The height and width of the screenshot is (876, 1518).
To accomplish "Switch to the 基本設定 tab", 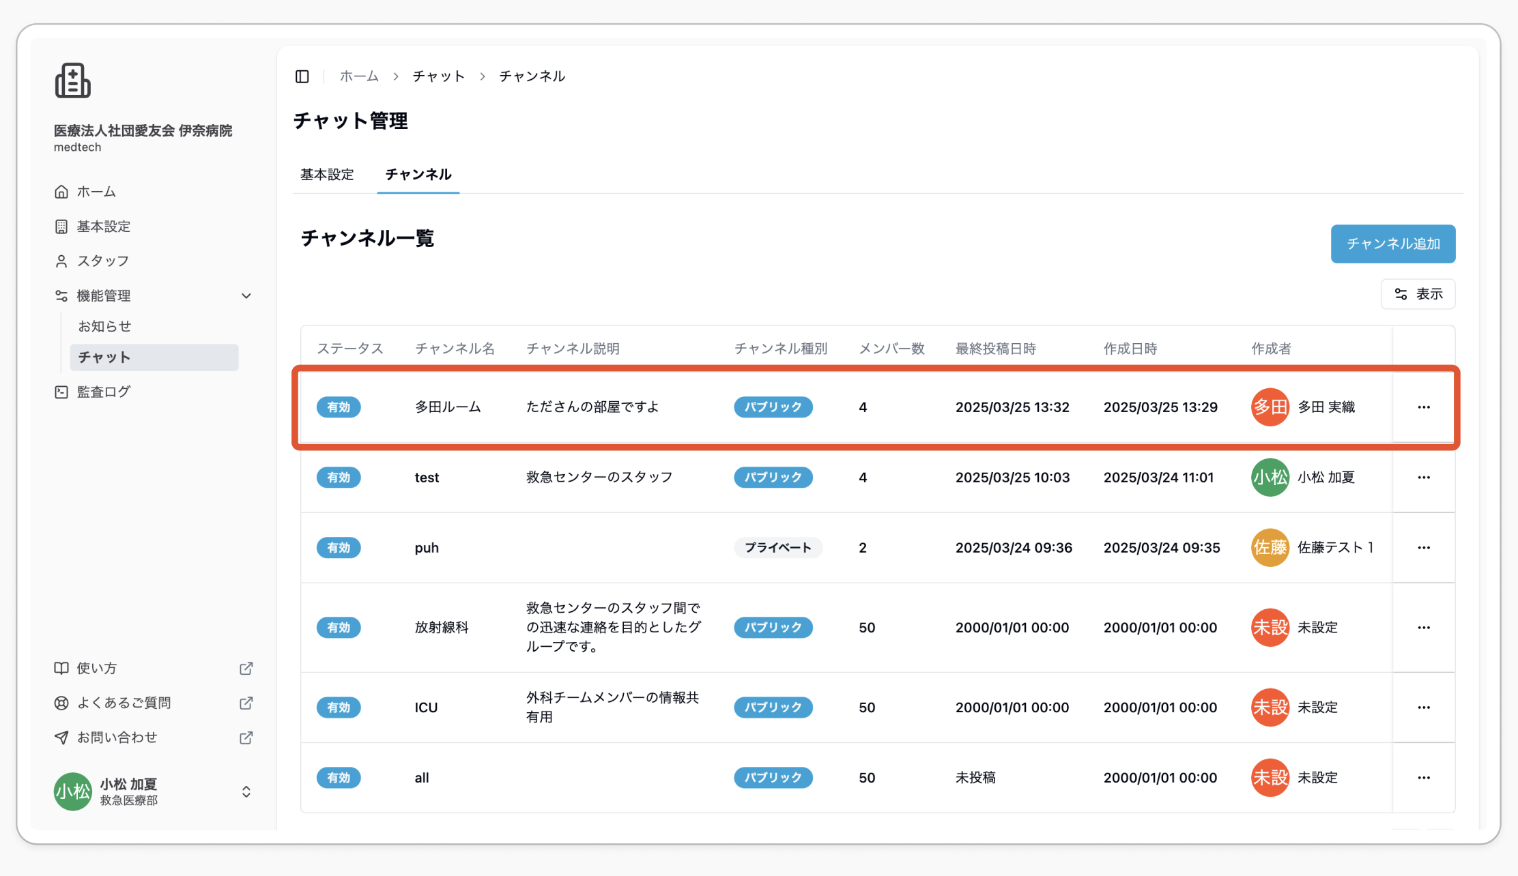I will point(327,175).
